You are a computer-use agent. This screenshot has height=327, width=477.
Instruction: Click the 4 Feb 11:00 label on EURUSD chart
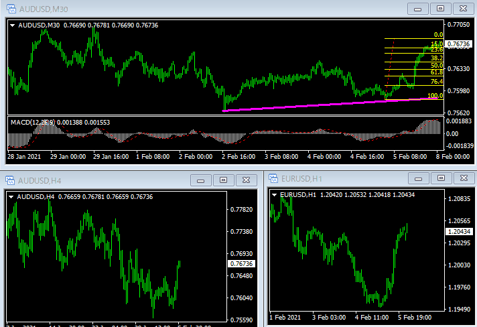[x=372, y=318]
